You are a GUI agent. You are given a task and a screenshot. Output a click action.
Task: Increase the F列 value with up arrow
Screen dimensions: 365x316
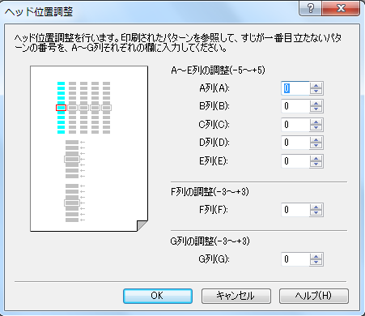(316, 207)
